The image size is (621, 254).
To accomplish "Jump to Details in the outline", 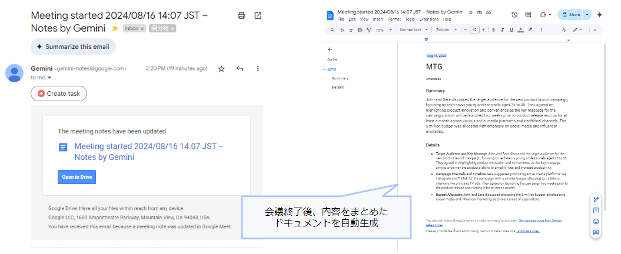I will coord(338,87).
